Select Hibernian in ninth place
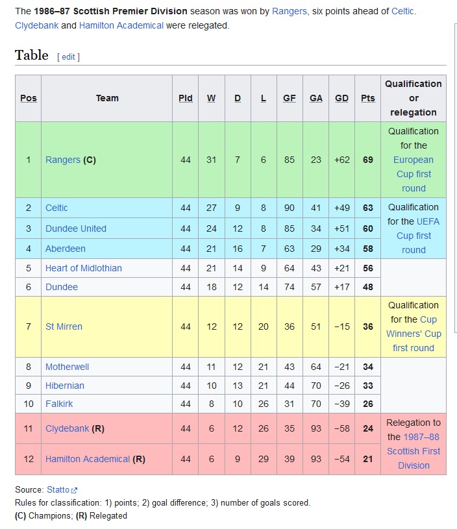Screen dimensions: 457x529 [64, 385]
